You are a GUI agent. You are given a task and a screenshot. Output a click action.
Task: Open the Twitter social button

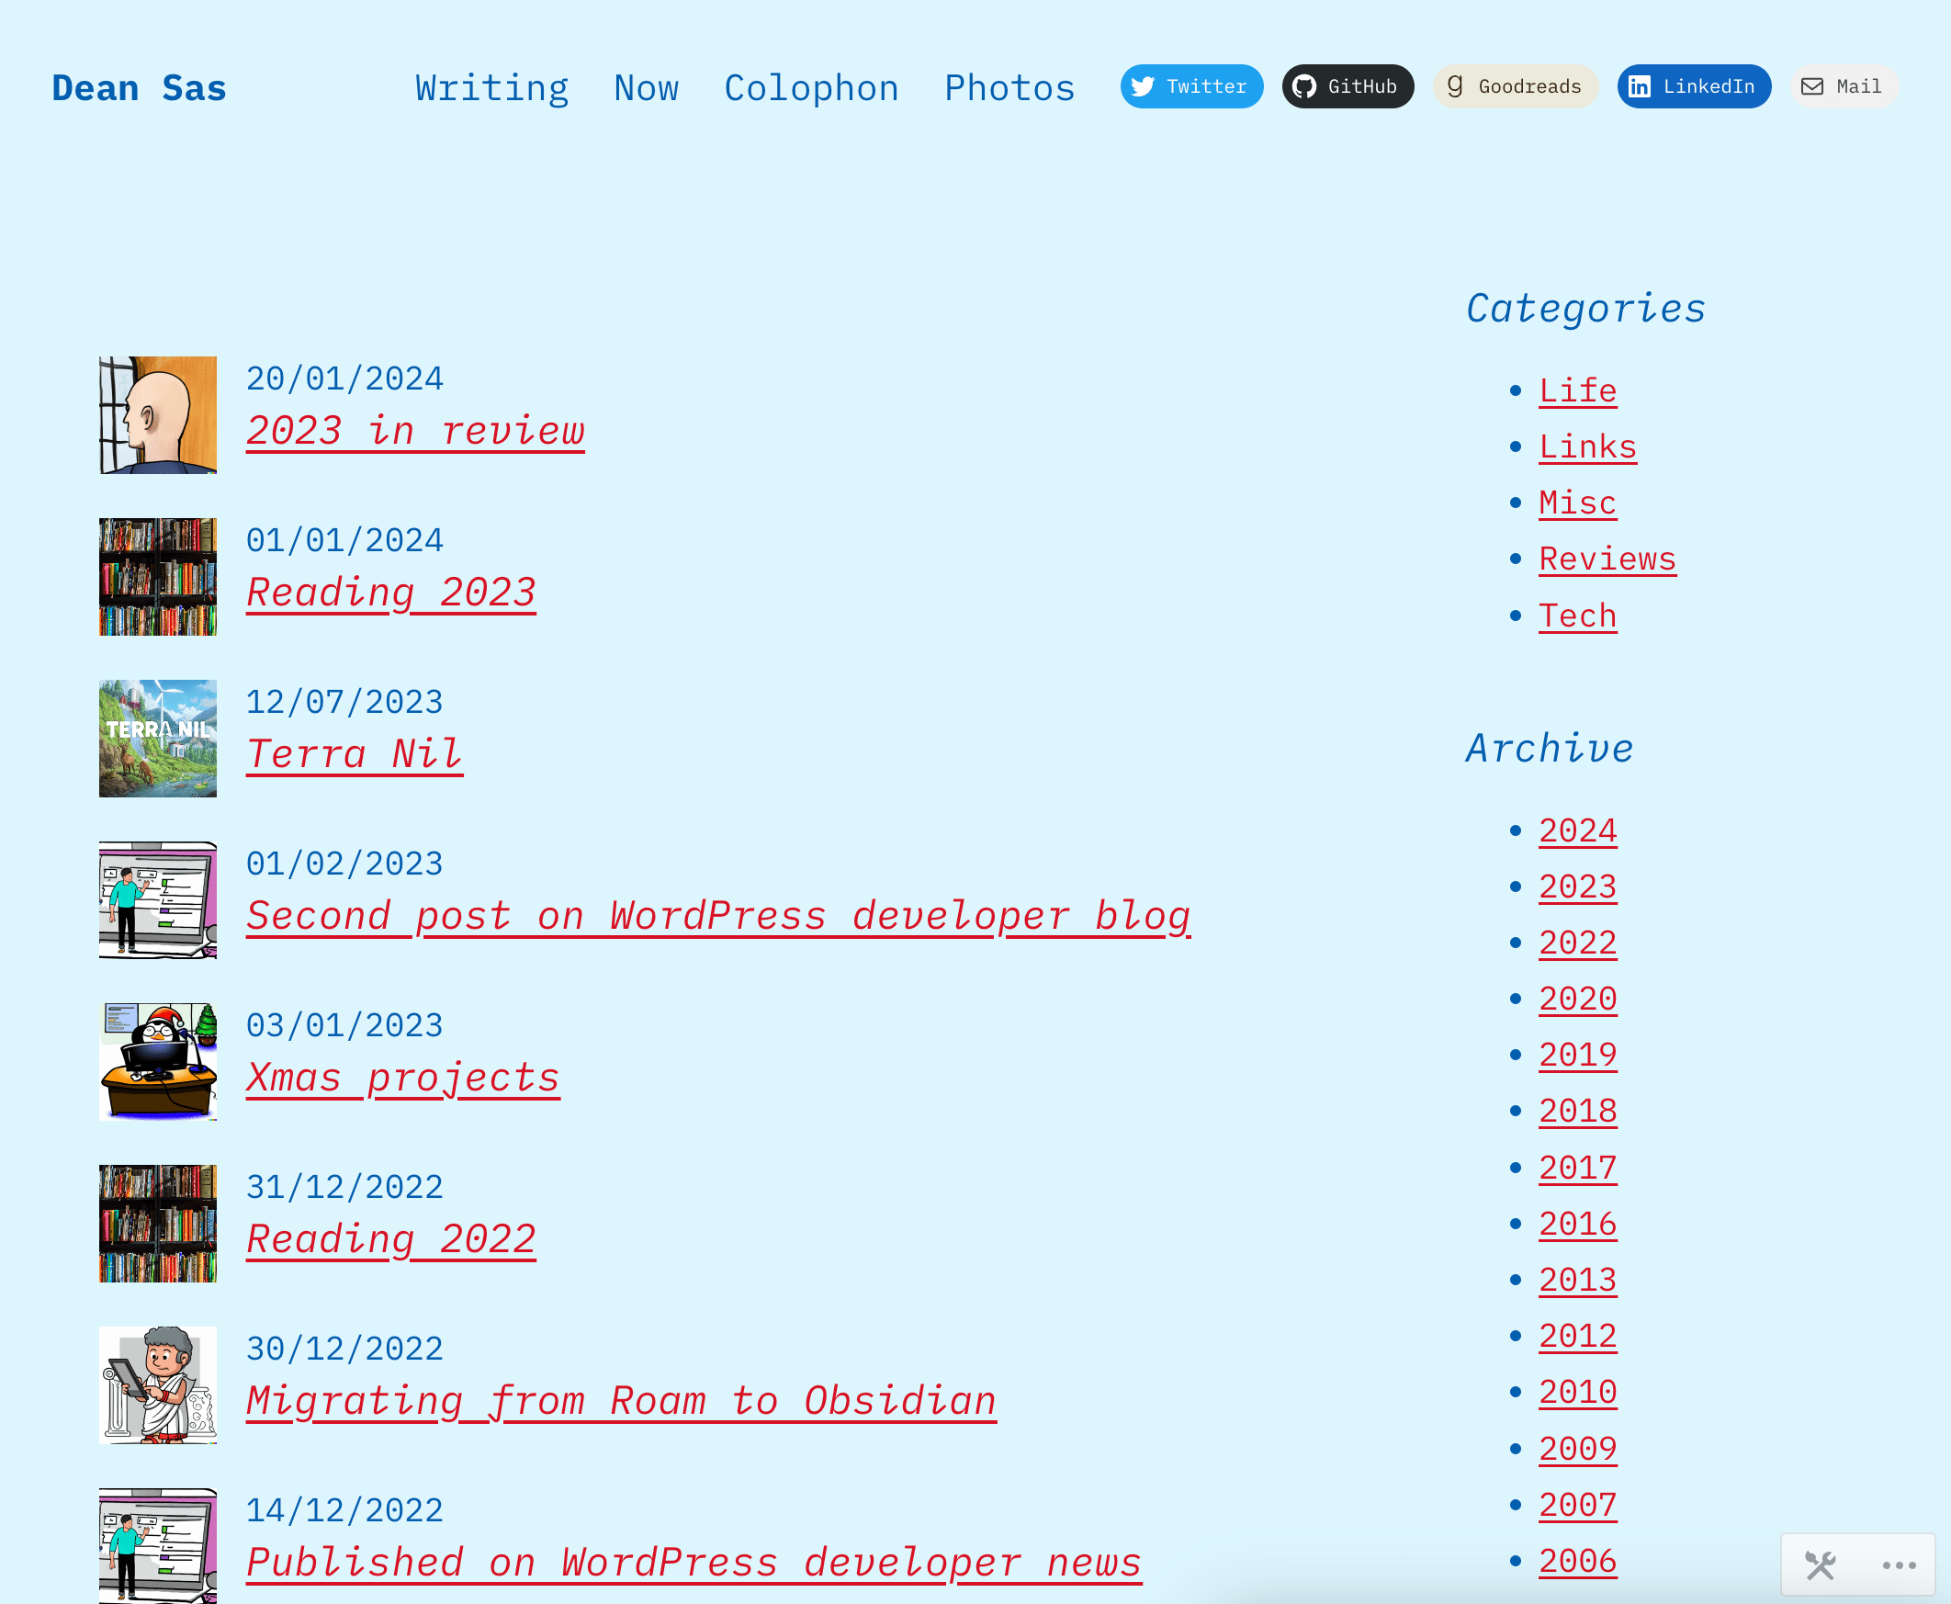[1190, 87]
